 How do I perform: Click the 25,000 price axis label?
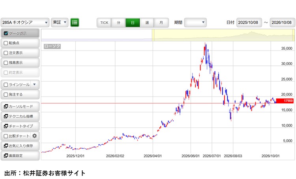tap(287, 79)
